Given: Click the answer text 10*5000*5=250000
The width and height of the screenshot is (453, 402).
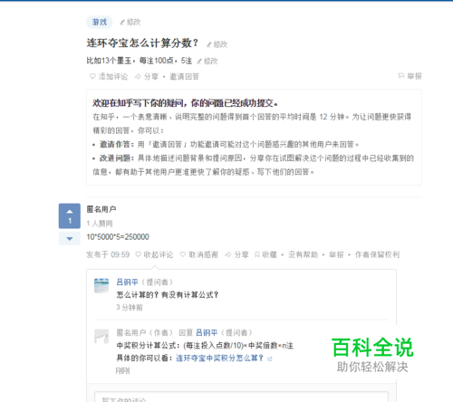Looking at the screenshot, I should click(118, 237).
